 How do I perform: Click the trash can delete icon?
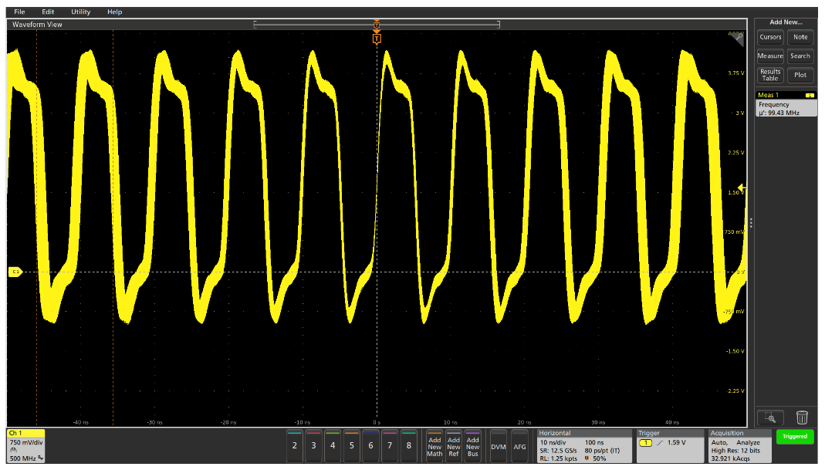click(802, 418)
